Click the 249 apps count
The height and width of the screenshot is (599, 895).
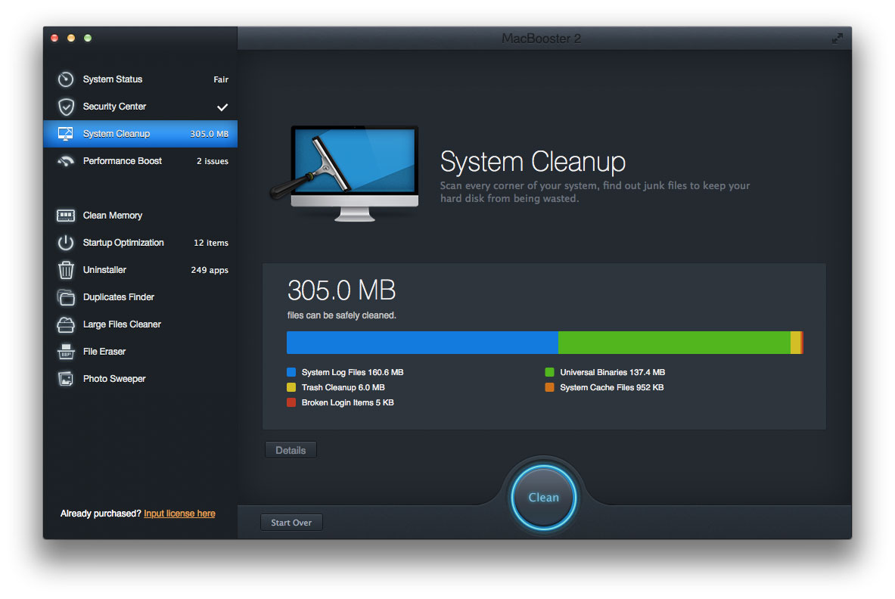[x=210, y=270]
